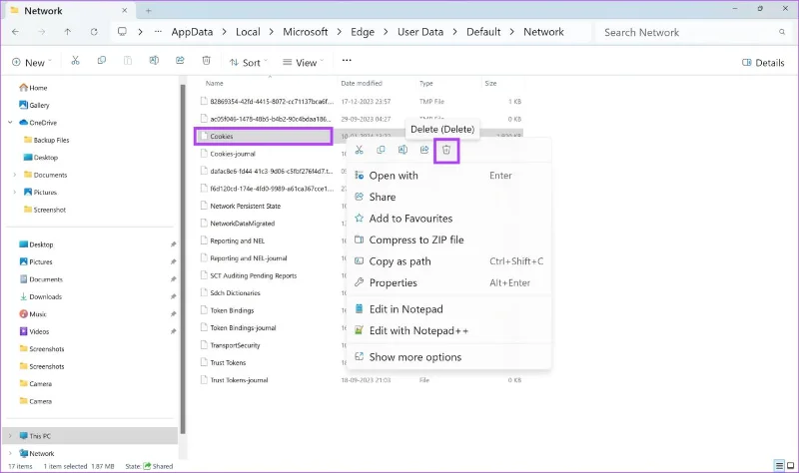Unpin Desktop from quick access pin icon
This screenshot has height=473, width=799.
pos(173,244)
